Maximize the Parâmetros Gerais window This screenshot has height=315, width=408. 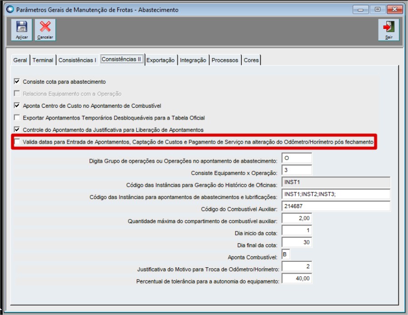pos(377,10)
